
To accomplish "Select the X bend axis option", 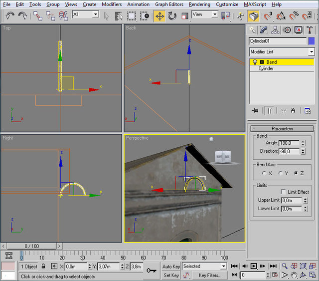I will click(x=264, y=173).
